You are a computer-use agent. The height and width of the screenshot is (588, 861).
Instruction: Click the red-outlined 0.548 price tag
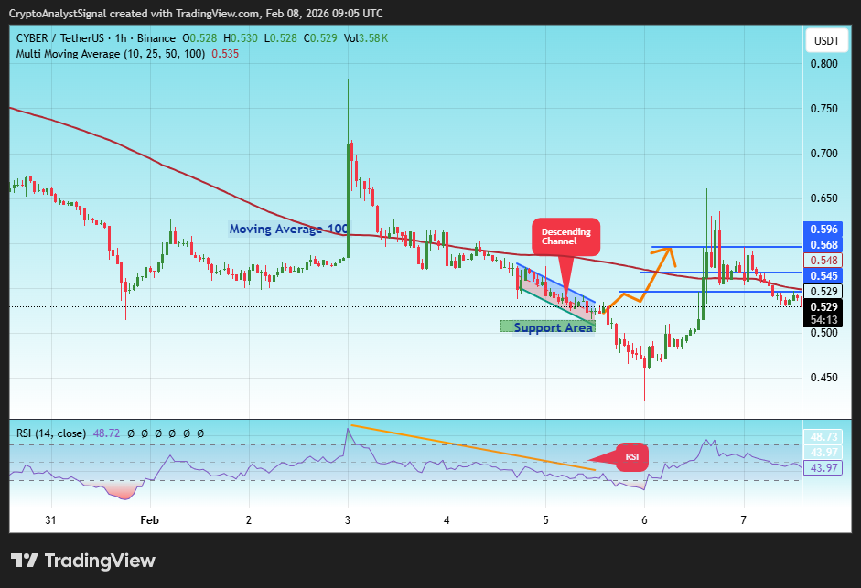[823, 261]
